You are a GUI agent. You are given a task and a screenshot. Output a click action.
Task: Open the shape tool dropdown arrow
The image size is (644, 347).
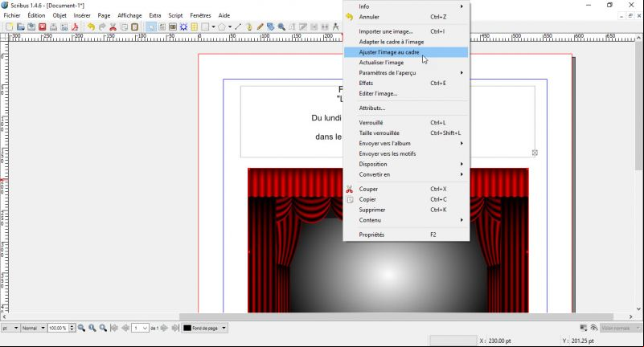(213, 27)
